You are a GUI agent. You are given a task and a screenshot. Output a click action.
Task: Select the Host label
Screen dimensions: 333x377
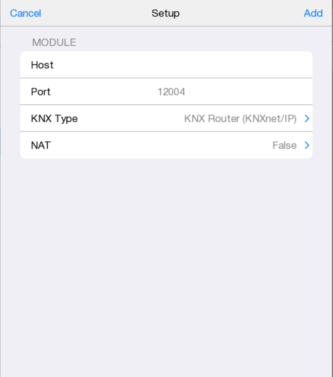(x=42, y=65)
